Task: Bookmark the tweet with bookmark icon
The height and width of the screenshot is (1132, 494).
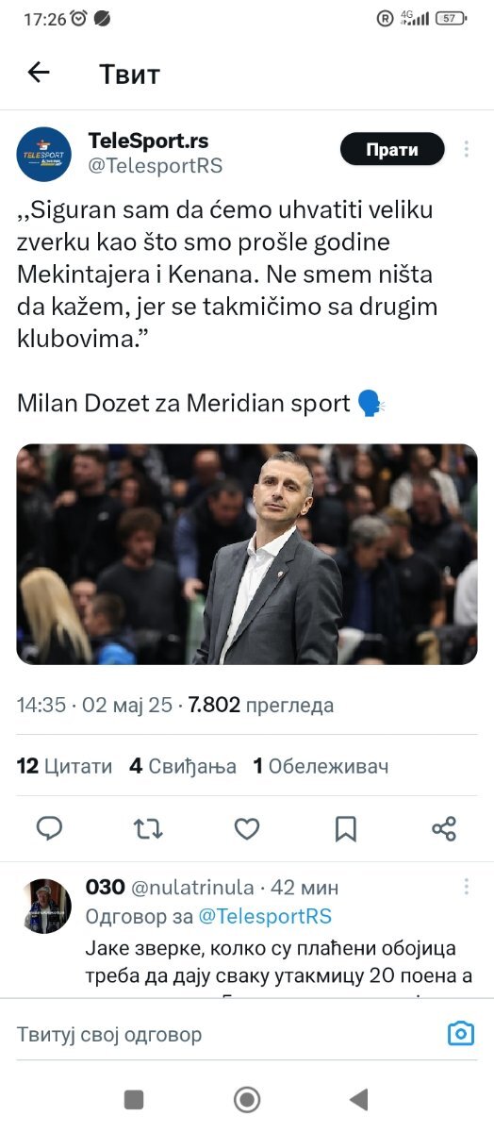Action: coord(346,828)
